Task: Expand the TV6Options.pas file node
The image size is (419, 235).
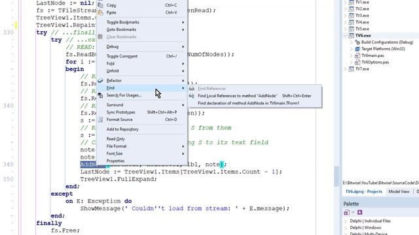Action: click(352, 62)
